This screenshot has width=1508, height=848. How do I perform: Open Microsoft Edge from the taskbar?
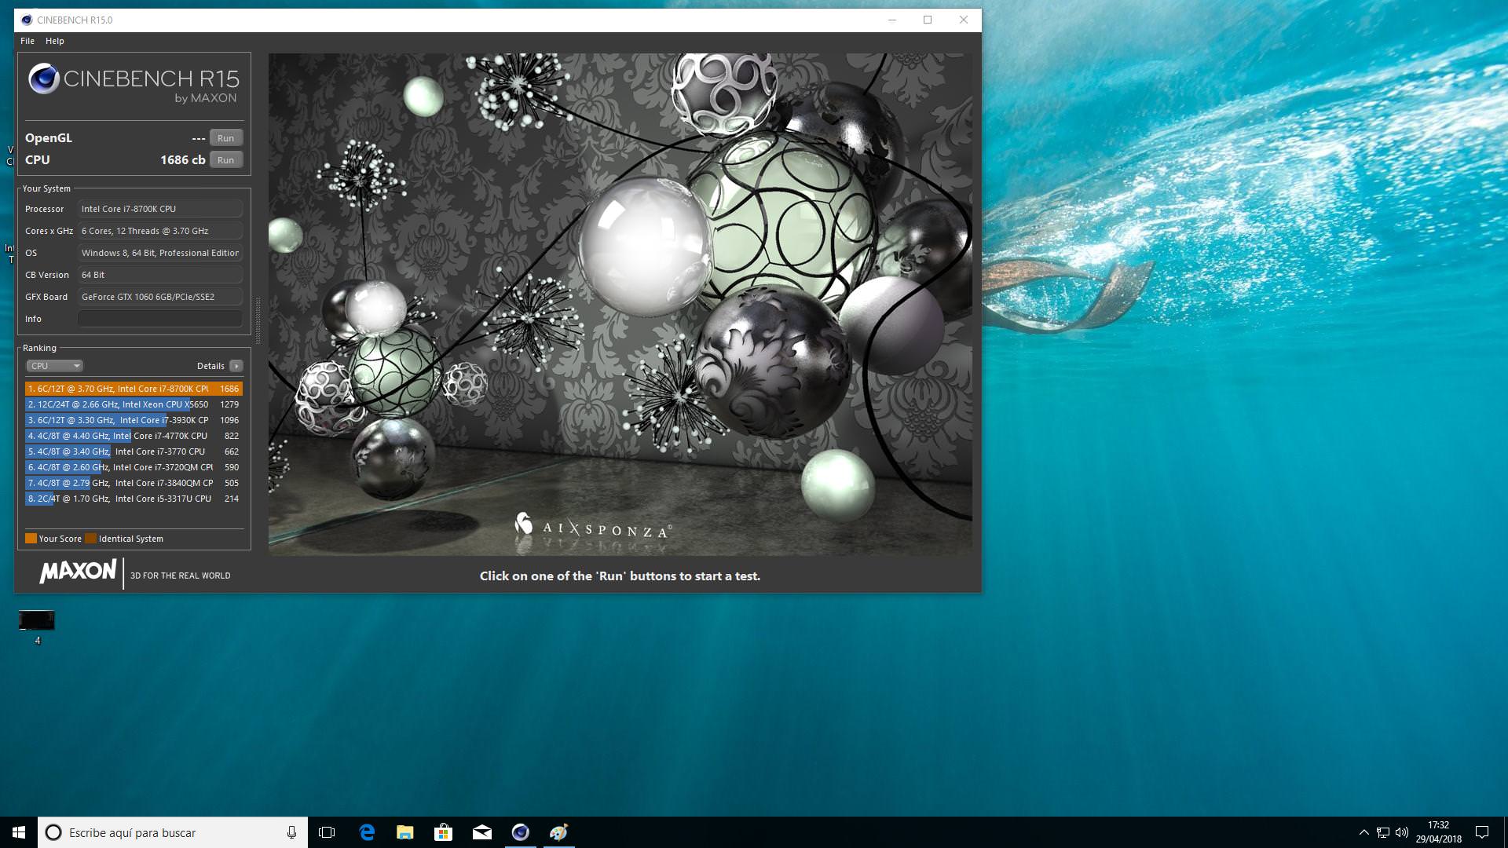tap(367, 832)
